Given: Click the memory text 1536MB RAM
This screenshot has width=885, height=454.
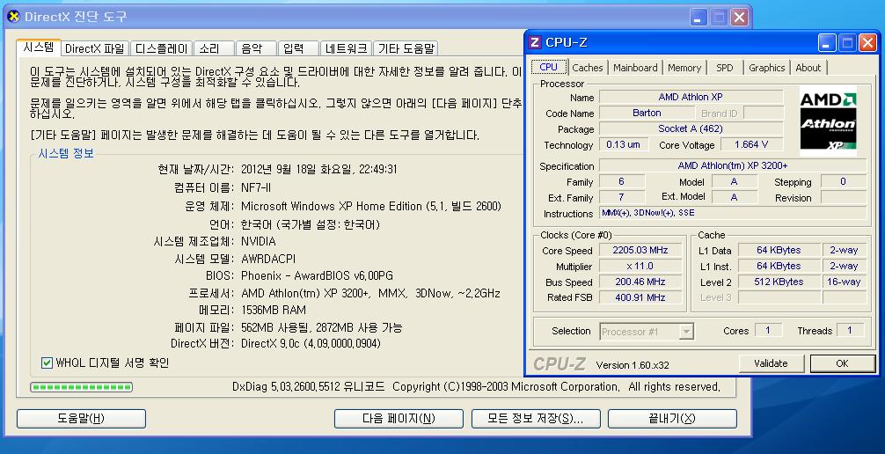Looking at the screenshot, I should (274, 310).
